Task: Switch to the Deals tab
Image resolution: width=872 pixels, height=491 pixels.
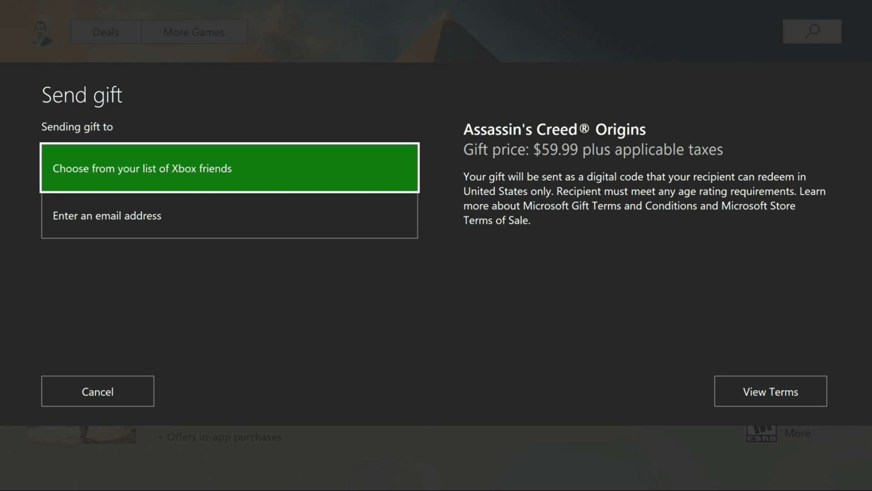Action: [105, 32]
